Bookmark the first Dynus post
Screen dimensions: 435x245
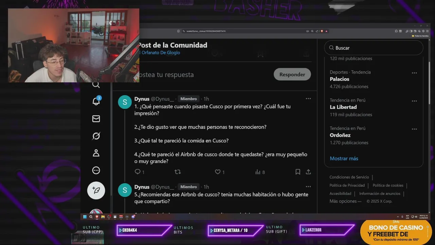(298, 172)
